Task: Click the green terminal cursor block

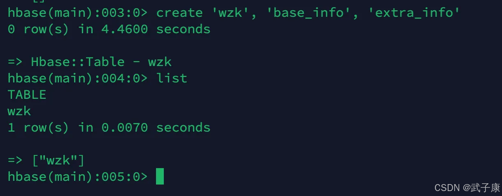Action: click(160, 177)
